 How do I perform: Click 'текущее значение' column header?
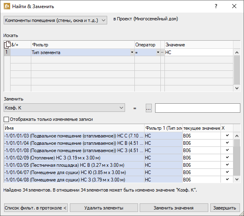(201, 128)
